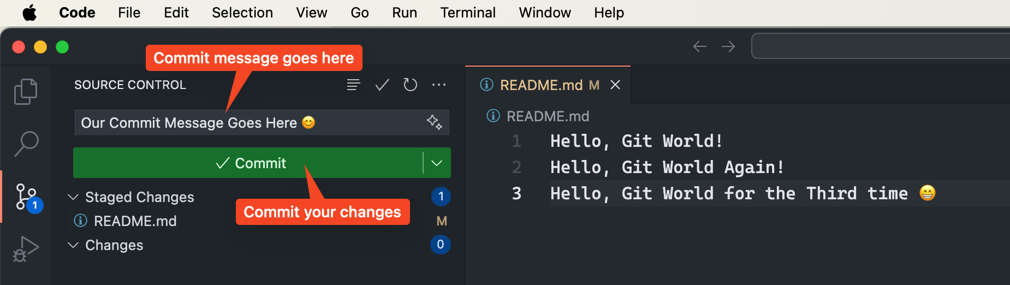Open the Explorer view in activity bar
Viewport: 1010px width, 285px height.
[26, 91]
